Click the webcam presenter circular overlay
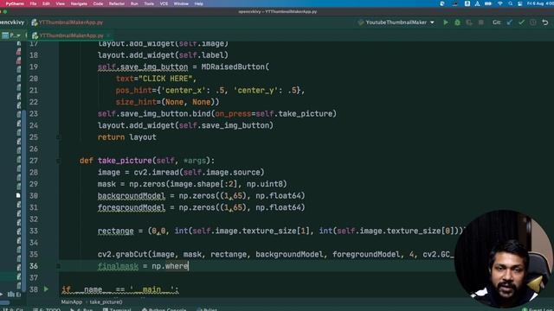Image resolution: width=554 pixels, height=311 pixels. [x=504, y=258]
